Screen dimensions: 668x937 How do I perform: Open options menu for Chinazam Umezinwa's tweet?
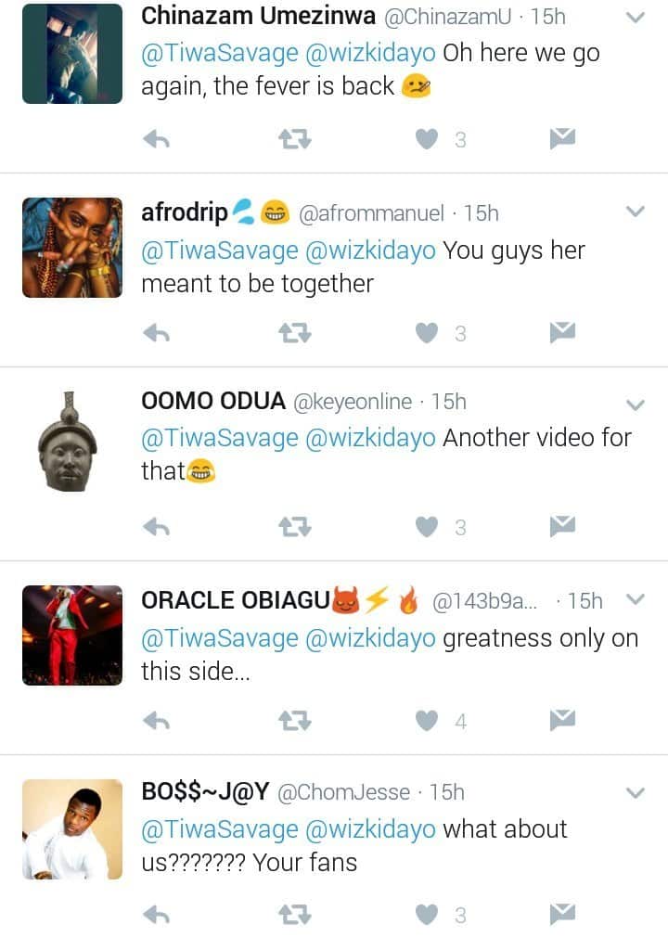(636, 18)
